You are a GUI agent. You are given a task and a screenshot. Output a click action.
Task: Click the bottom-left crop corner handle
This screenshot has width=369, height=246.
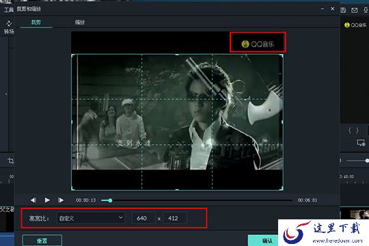[73, 189]
